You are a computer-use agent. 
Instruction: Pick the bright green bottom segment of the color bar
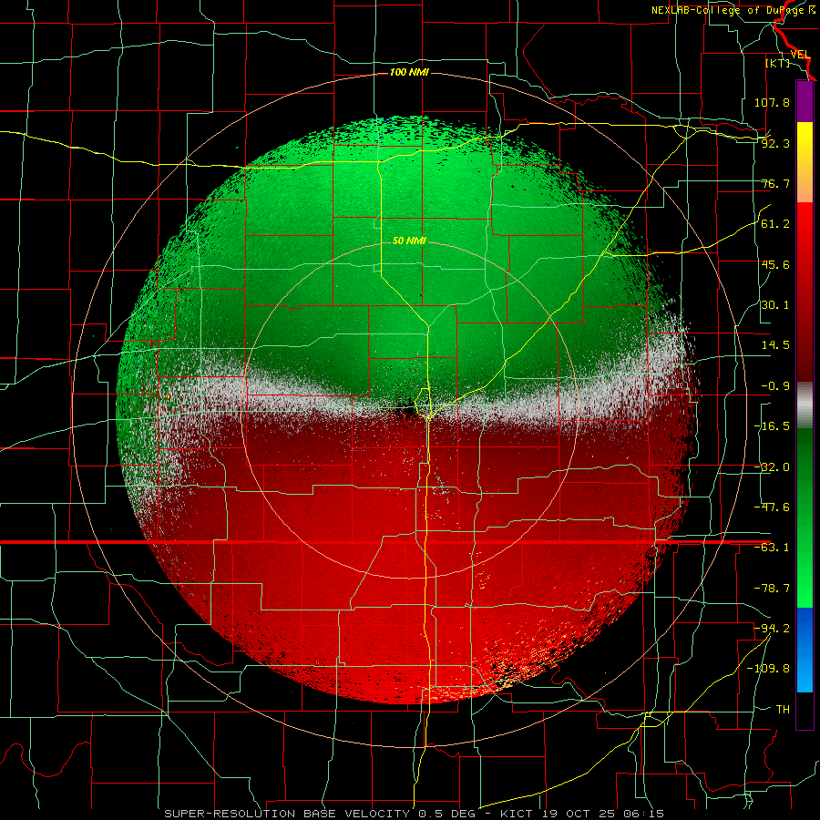pyautogui.click(x=805, y=586)
